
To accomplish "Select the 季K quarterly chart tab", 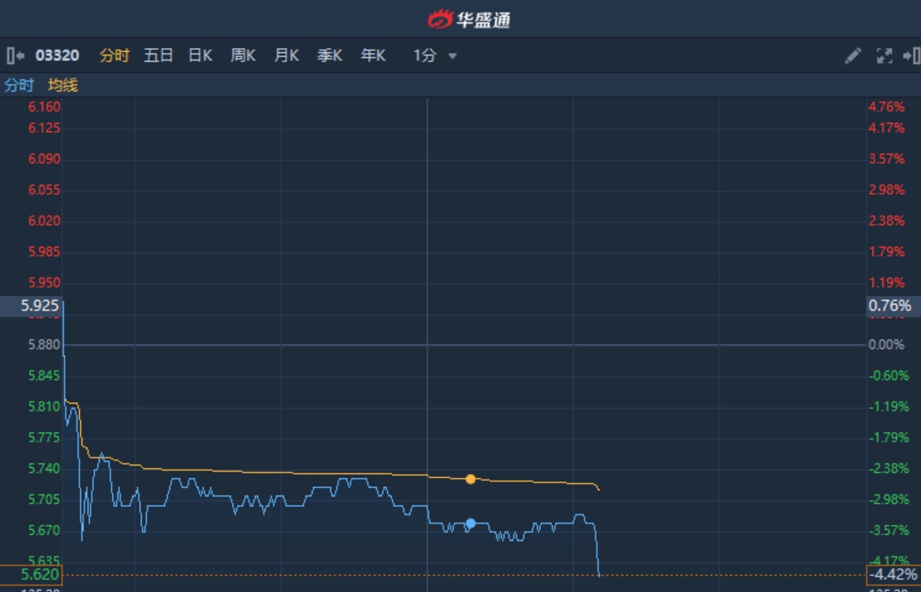I will (x=329, y=56).
